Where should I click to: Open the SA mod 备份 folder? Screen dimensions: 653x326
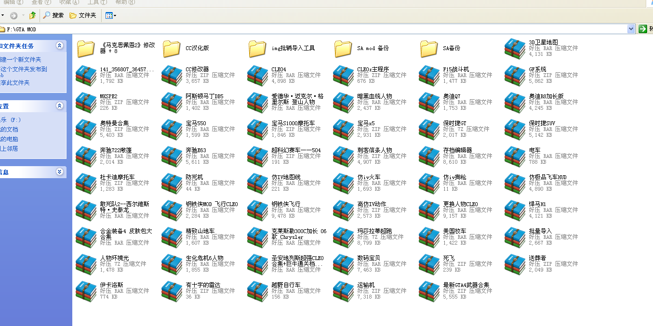343,48
